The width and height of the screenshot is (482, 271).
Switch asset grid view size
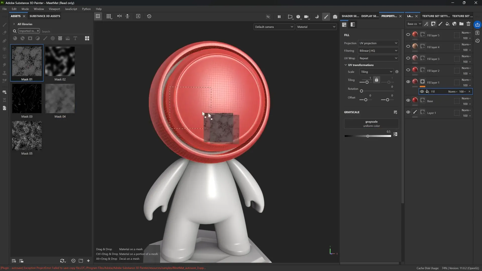[87, 38]
